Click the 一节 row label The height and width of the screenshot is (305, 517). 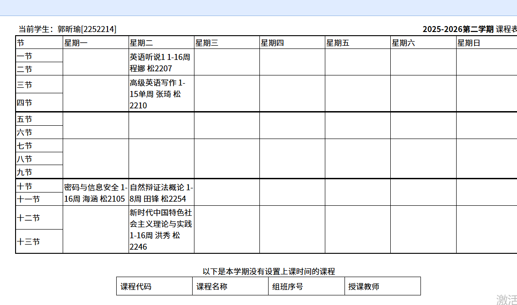(25, 56)
